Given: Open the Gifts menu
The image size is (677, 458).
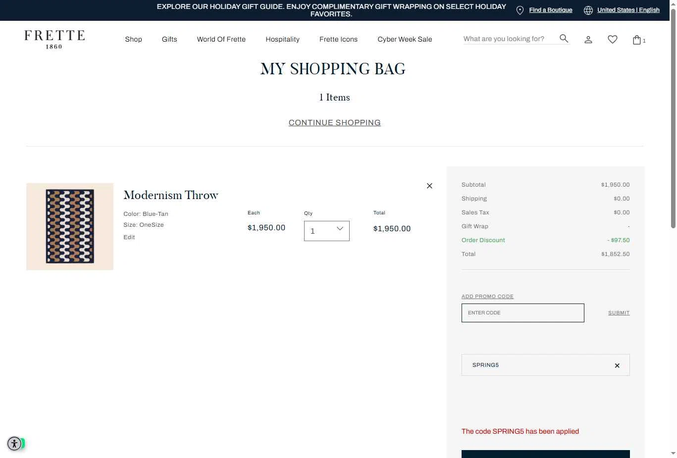Looking at the screenshot, I should (169, 39).
